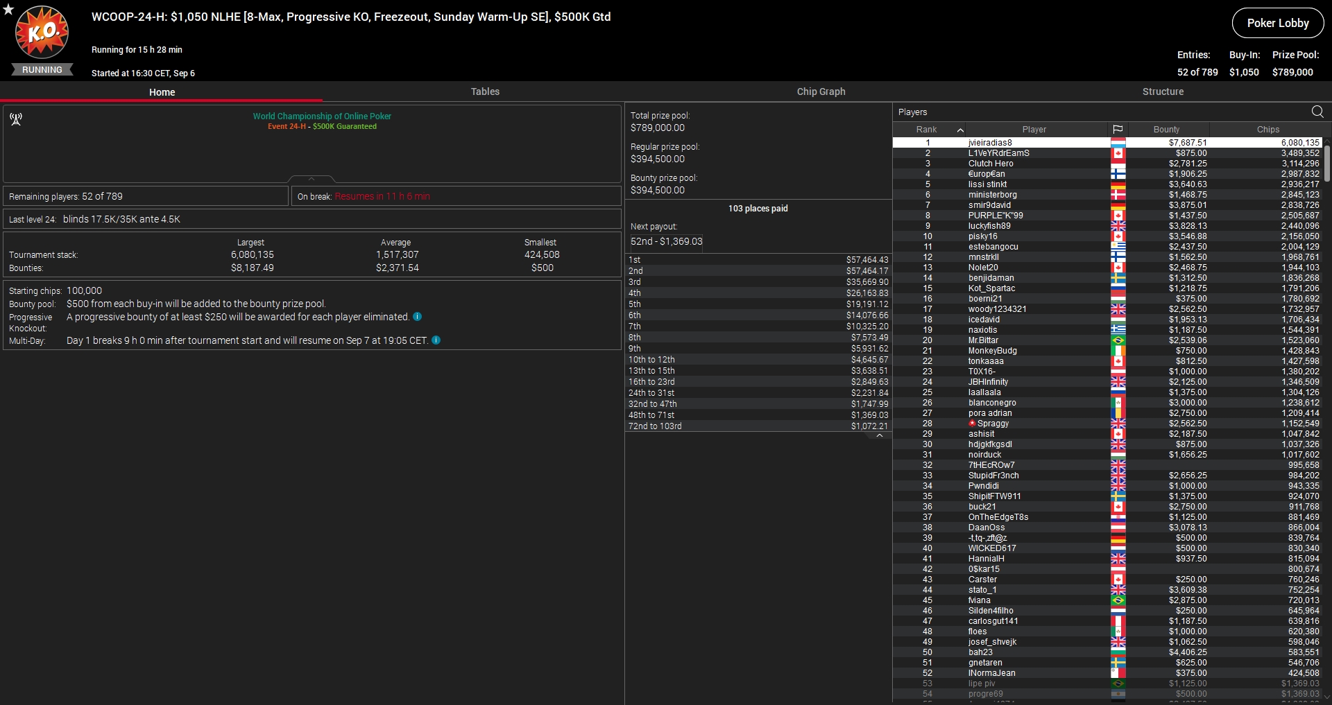Click the Progressive Knockout info icon
This screenshot has height=705, width=1332.
coord(417,317)
